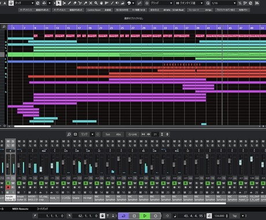
Task: Open the 1/16 quantize preset dropdown
Action: [235, 3]
